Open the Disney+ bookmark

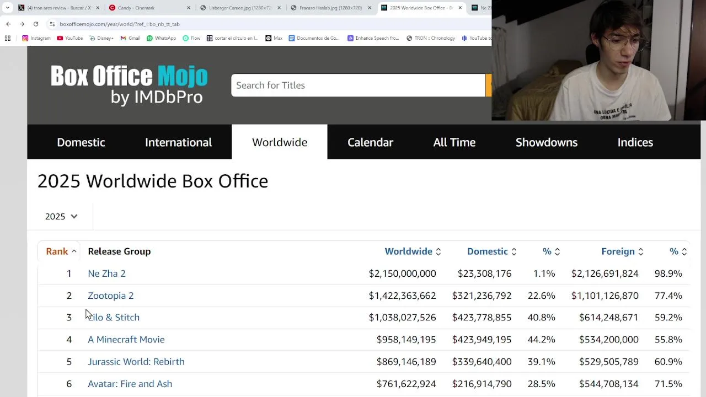(101, 38)
